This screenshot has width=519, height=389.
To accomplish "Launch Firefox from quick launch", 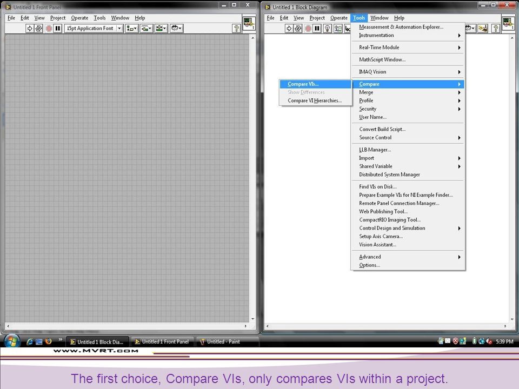I will tap(49, 341).
